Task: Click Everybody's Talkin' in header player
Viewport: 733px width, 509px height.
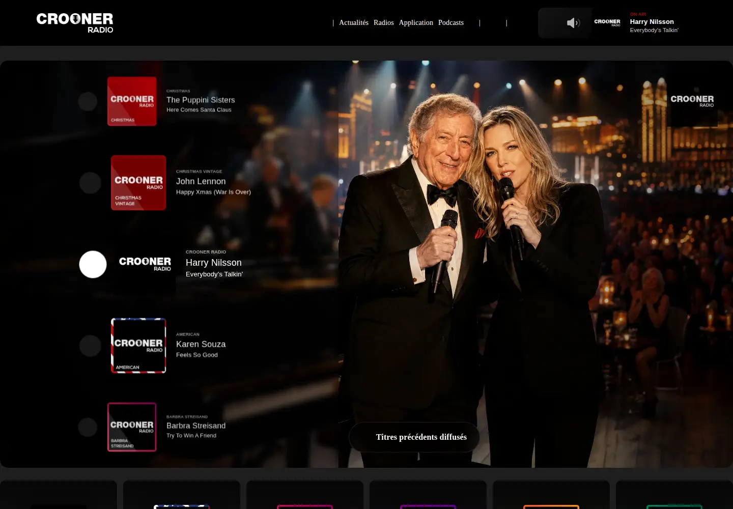Action: point(654,30)
